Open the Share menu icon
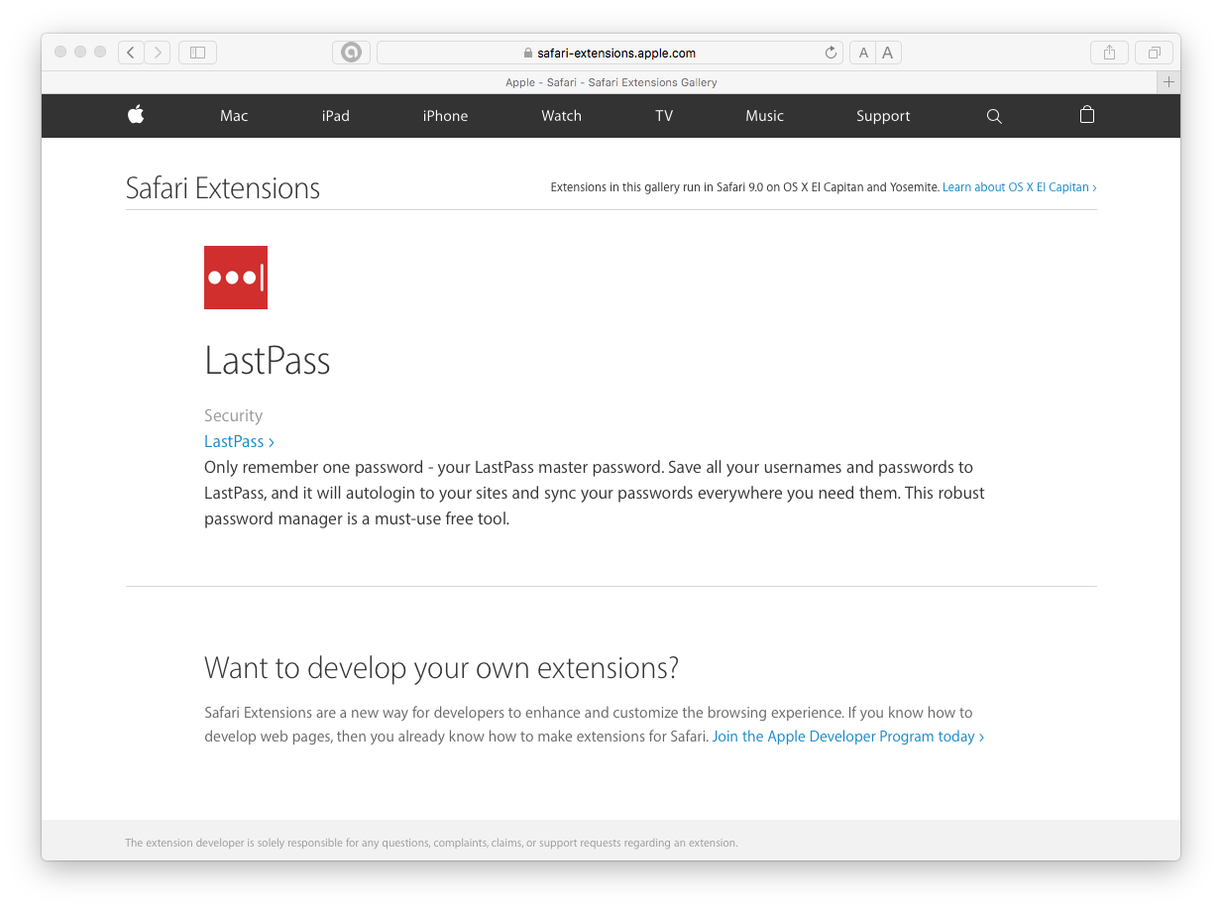The height and width of the screenshot is (910, 1222). (1109, 53)
